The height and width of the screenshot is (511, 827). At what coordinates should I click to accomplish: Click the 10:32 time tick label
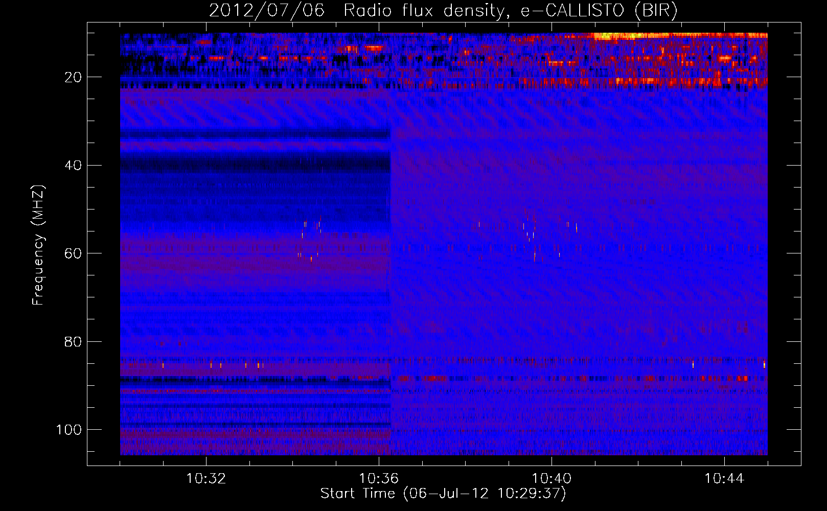206,479
